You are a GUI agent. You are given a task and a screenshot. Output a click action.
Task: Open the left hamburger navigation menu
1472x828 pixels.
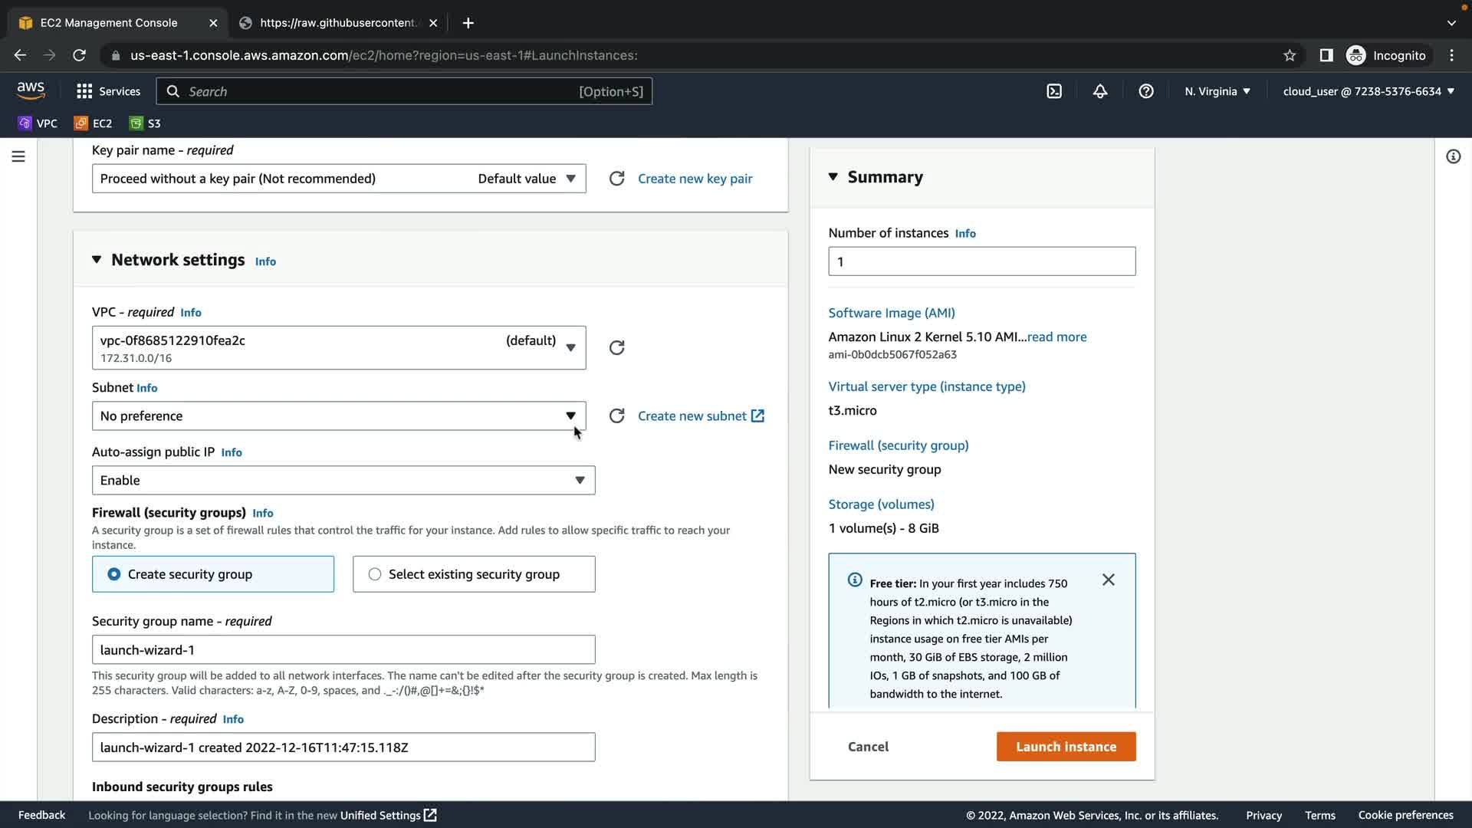(x=18, y=156)
